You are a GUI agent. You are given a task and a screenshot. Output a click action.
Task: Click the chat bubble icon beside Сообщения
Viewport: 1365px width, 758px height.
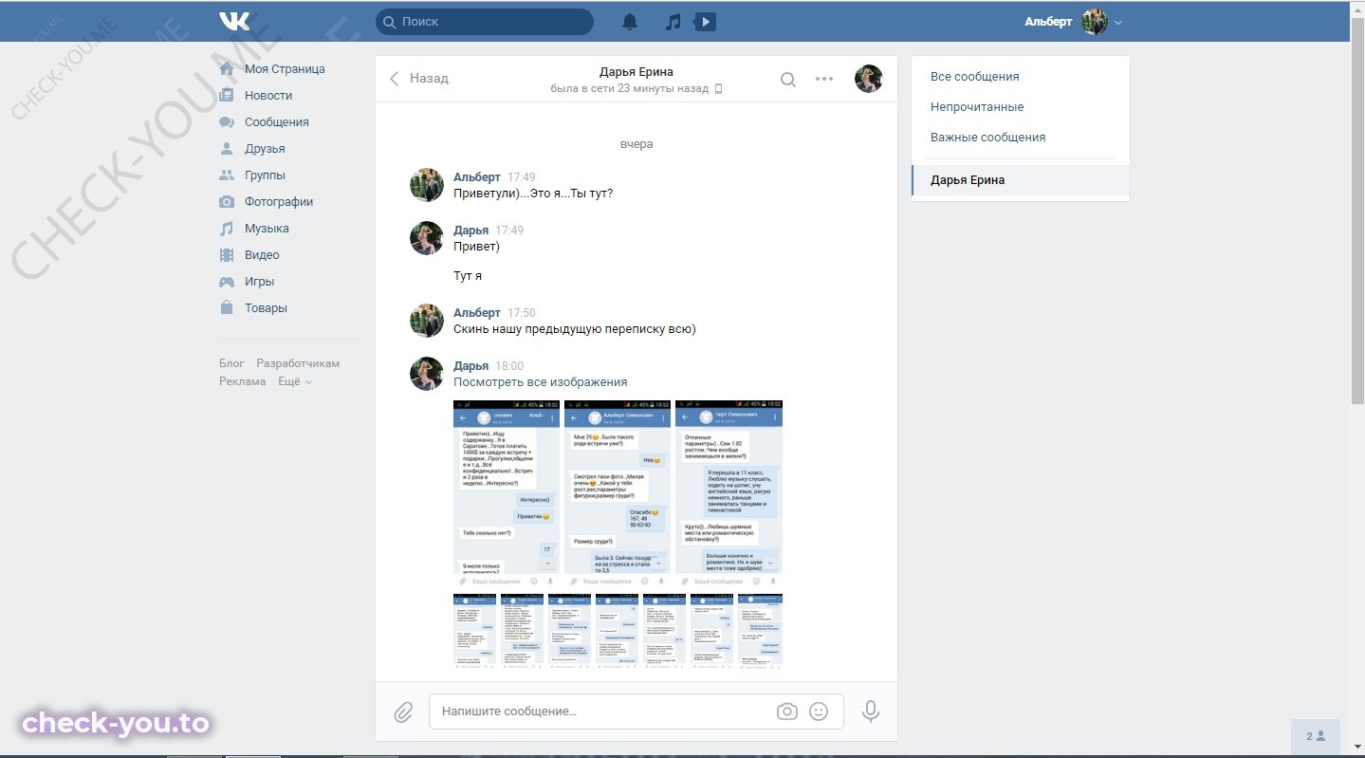[x=227, y=122]
